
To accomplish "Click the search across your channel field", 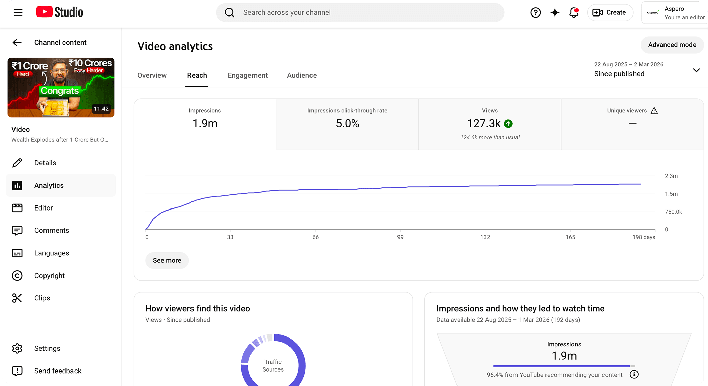I will click(360, 12).
